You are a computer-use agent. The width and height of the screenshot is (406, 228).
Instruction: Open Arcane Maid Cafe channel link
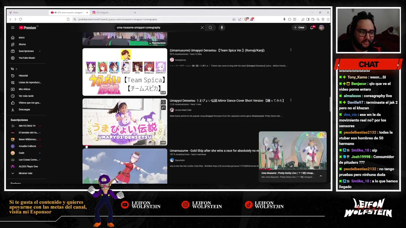click(183, 110)
